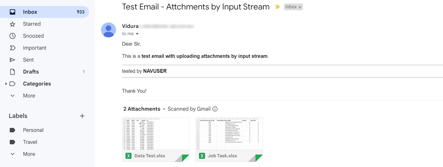
Task: Expand the More section under Labels
Action: [12, 154]
